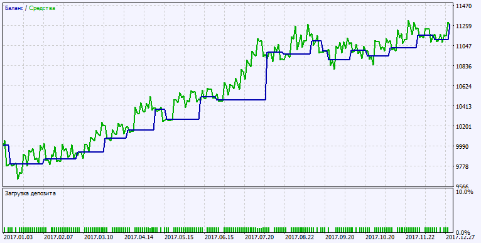481x243 pixels.
Task: Click the 9778 value on price axis
Action: point(462,166)
